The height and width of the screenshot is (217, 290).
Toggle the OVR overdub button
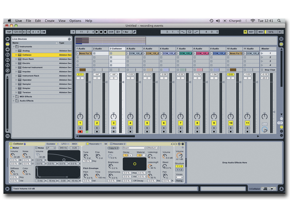pos(111,32)
